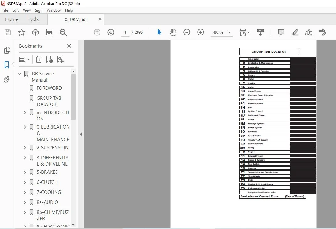The width and height of the screenshot is (336, 229).
Task: Add a sticky note comment
Action: (x=281, y=32)
